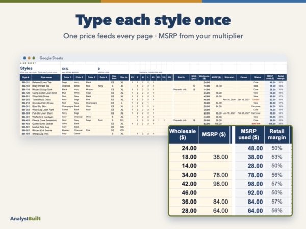Click the Style # column header
This screenshot has height=229, width=306.
click(25, 77)
